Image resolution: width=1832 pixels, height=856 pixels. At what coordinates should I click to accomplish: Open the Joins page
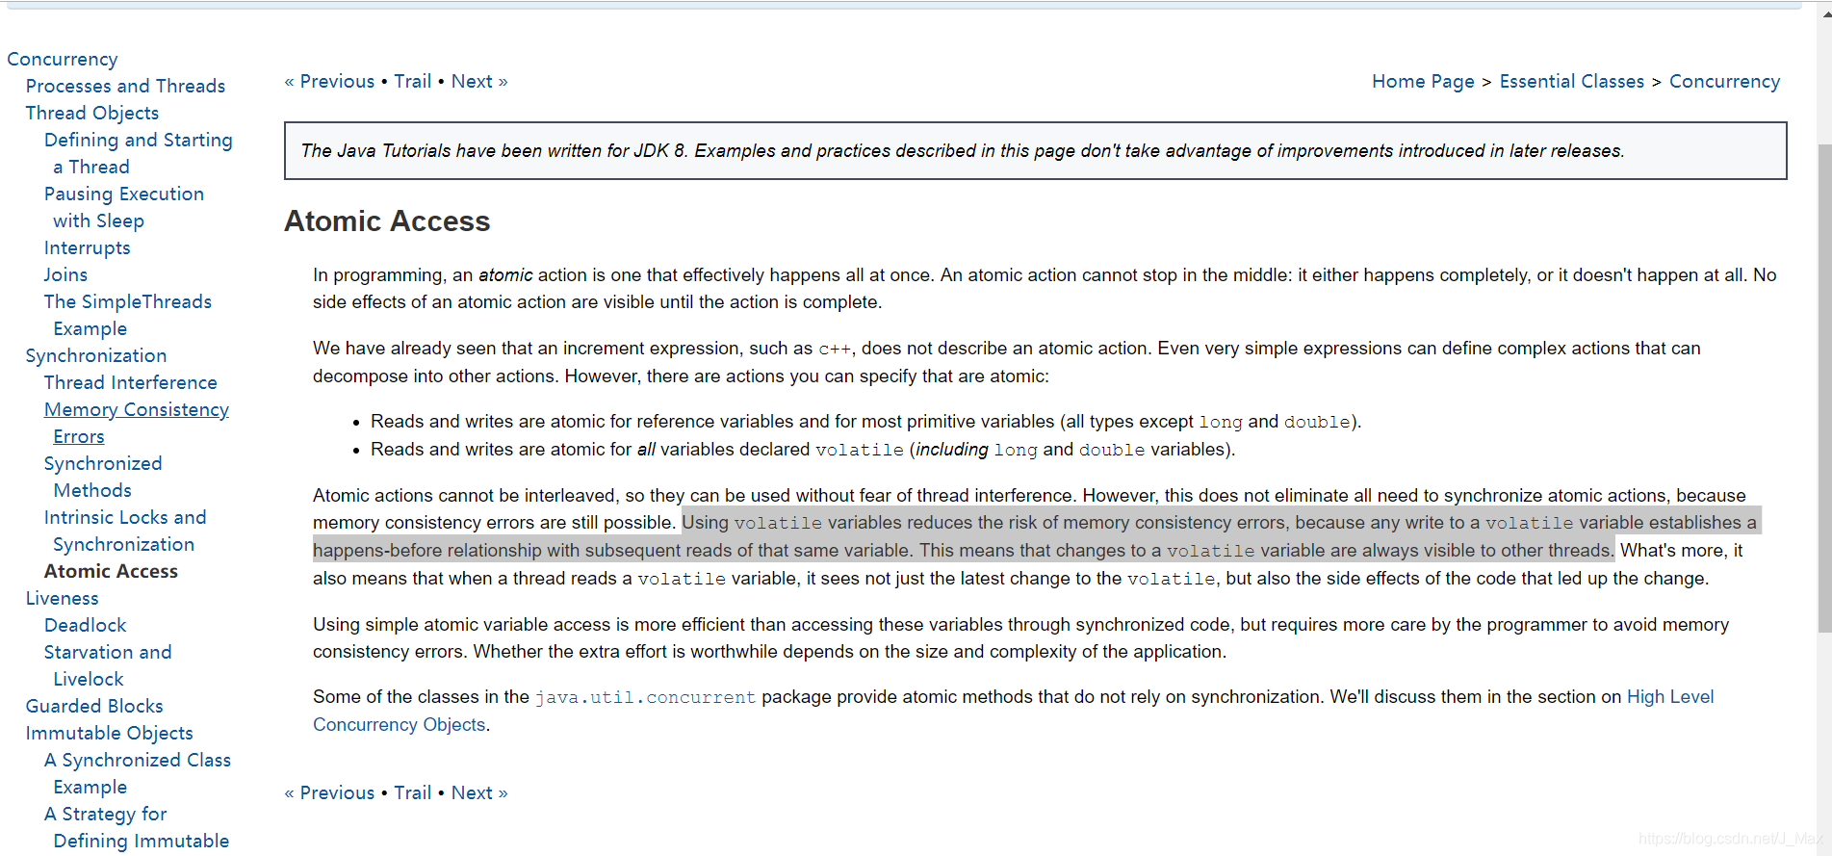point(65,274)
